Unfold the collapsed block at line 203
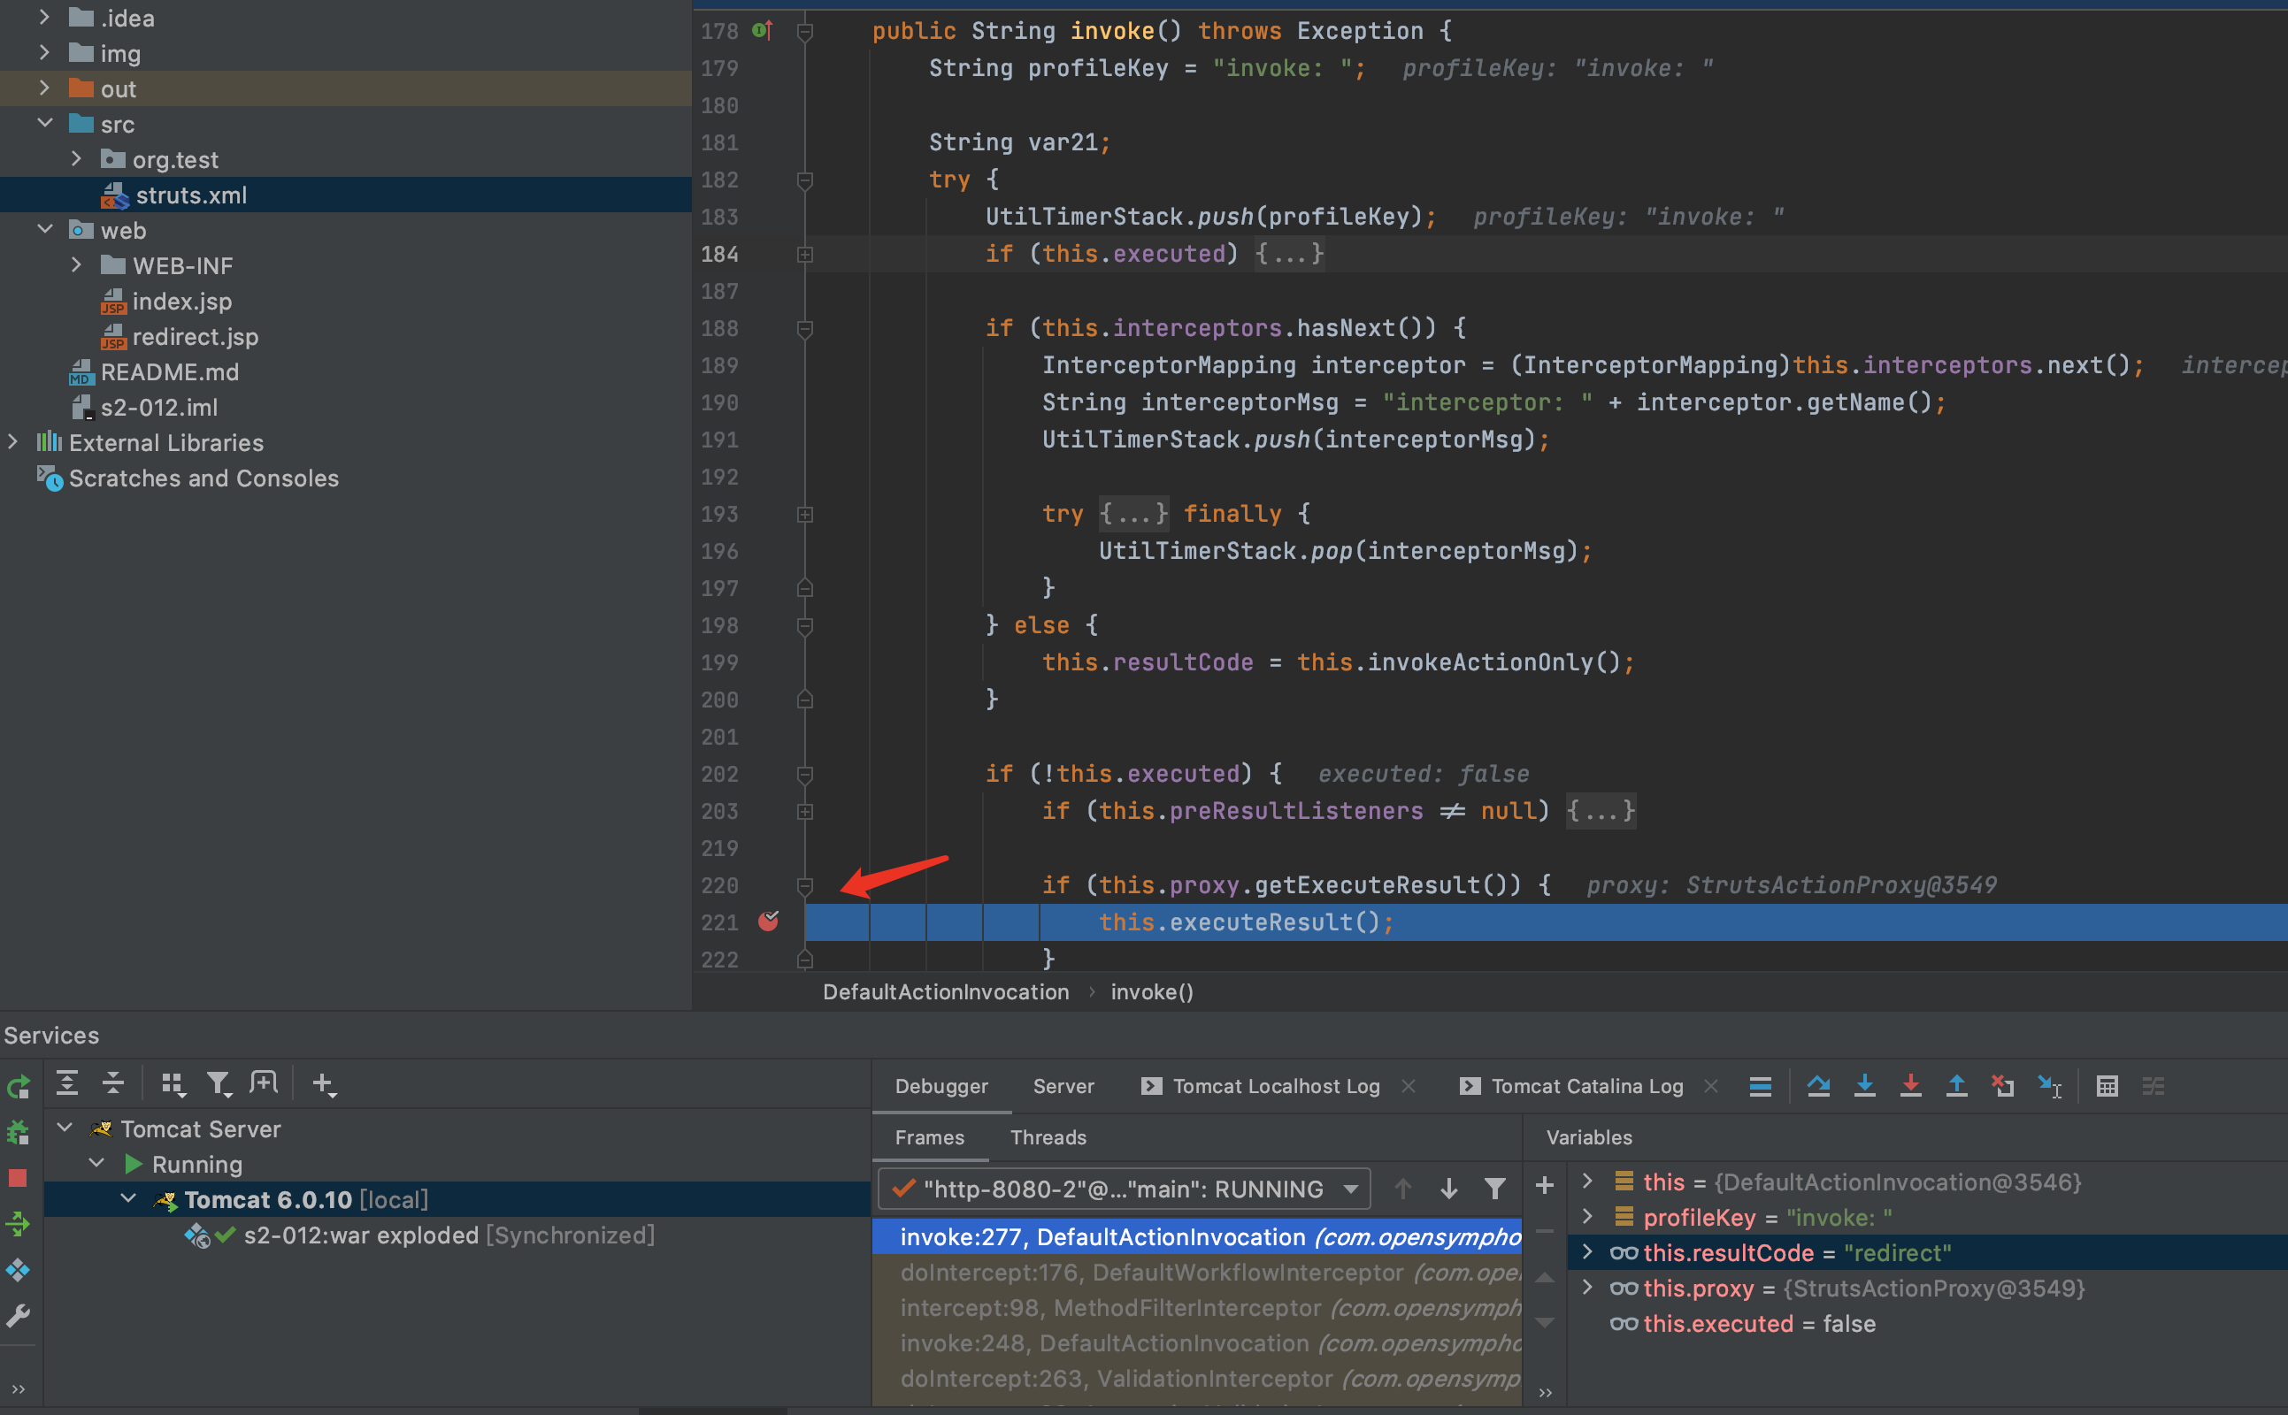2288x1415 pixels. coord(805,813)
